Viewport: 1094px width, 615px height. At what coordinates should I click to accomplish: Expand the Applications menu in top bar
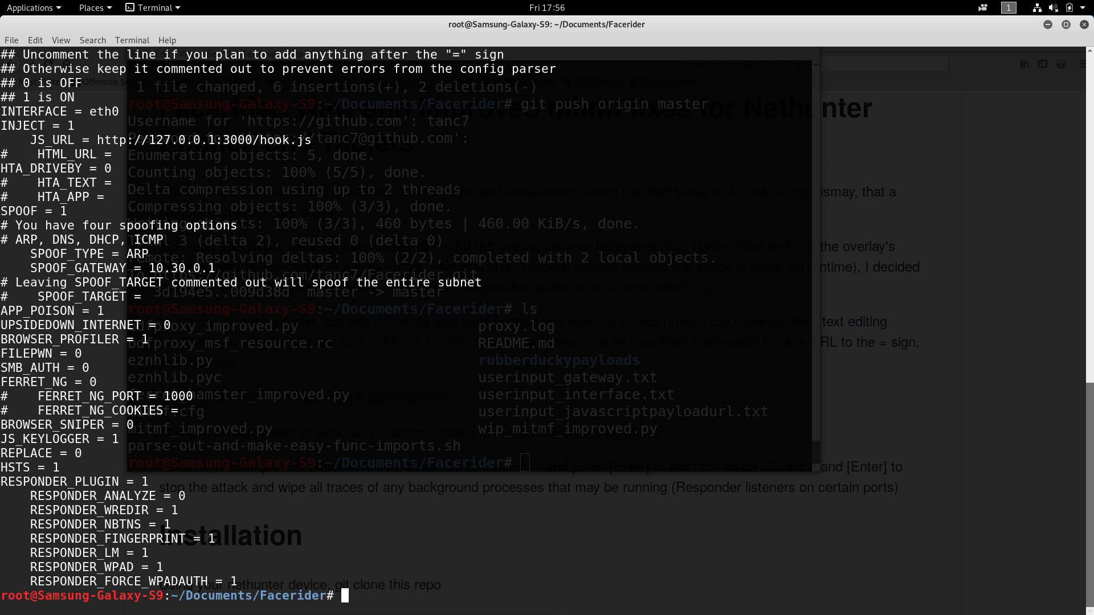click(x=34, y=7)
